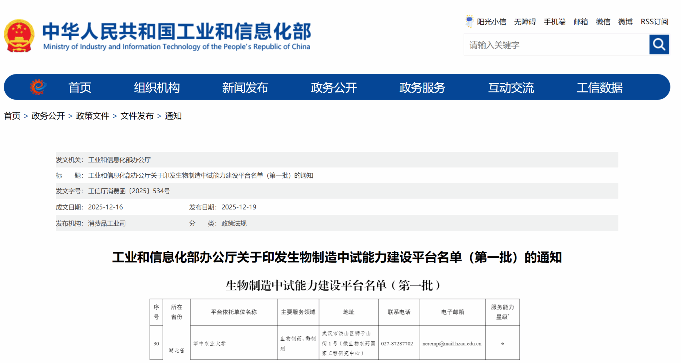
Task: Click the 文件发布 breadcrumb link
Action: [x=136, y=116]
